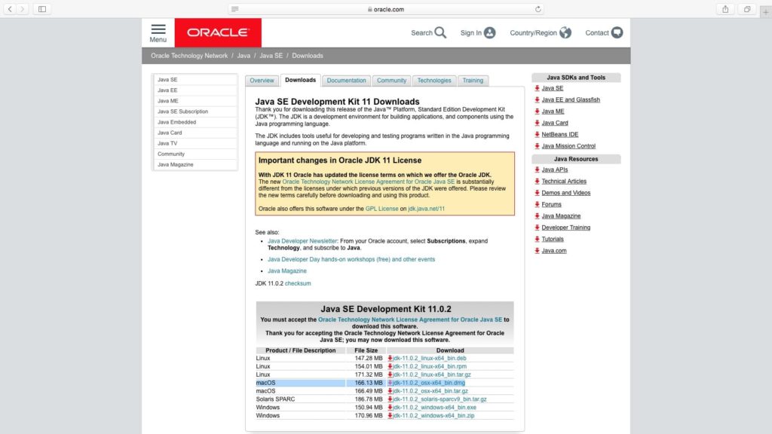Screen dimensions: 772x434
Task: Click the Contact chat bubble icon
Action: tap(617, 32)
